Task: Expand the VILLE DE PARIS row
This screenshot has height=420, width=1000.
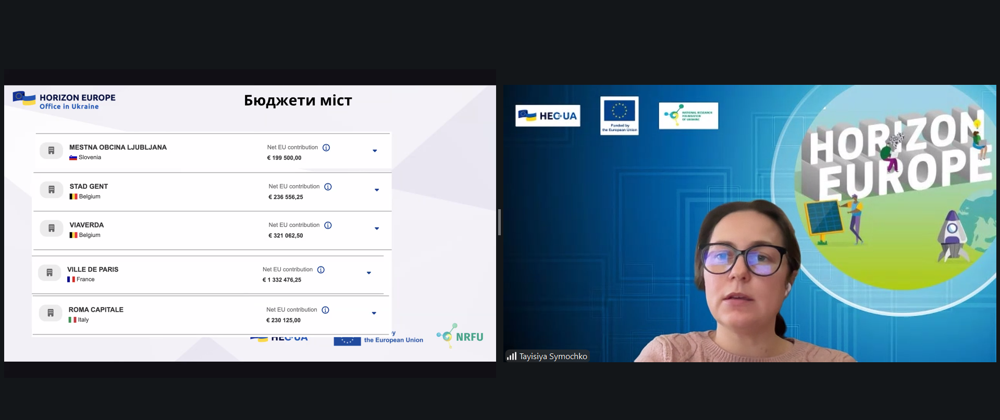Action: point(369,273)
